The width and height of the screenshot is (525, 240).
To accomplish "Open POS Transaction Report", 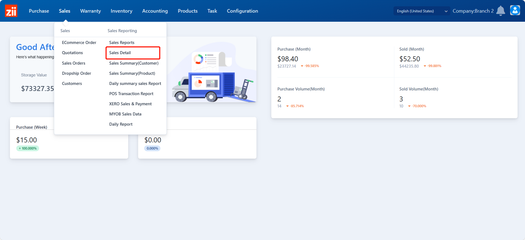I will (131, 94).
